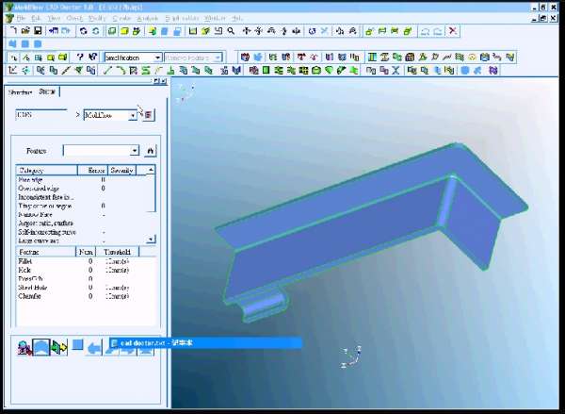Click the Num column header
The image size is (565, 414).
(86, 252)
